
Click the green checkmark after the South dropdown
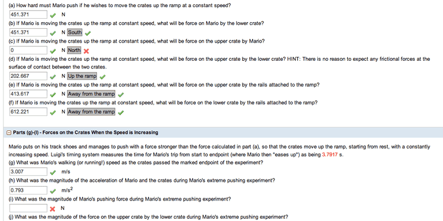point(87,33)
